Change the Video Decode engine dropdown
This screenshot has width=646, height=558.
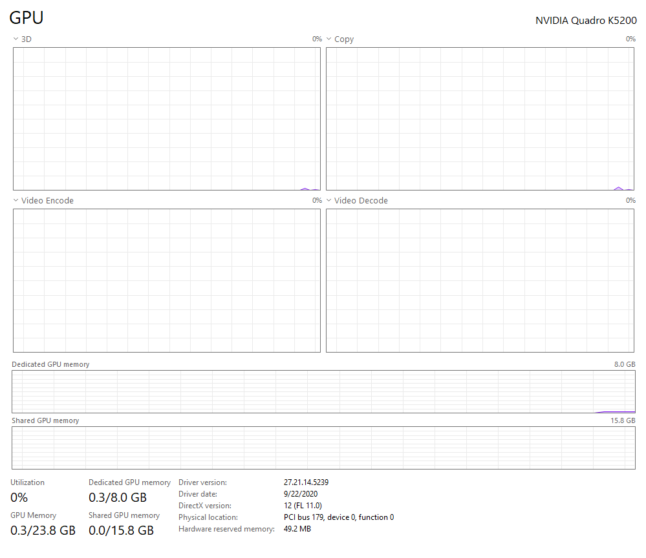(328, 201)
